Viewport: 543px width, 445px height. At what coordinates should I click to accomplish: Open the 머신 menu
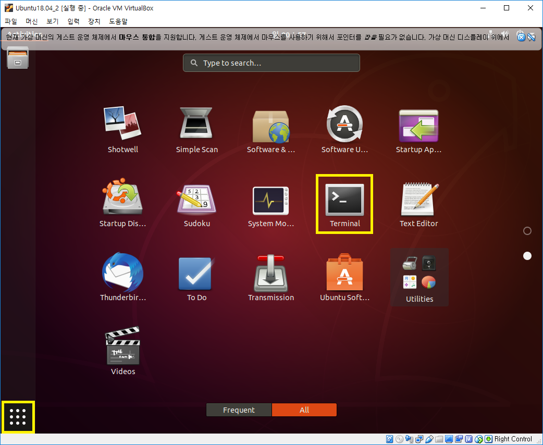point(31,21)
